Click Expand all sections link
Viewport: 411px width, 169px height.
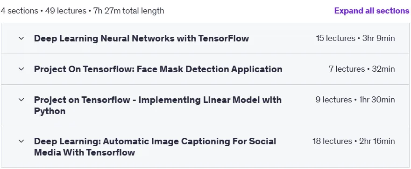coord(372,11)
